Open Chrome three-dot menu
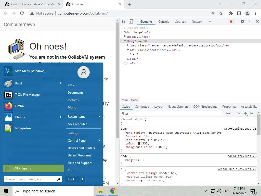Image resolution: width=261 pixels, height=196 pixels. point(255,13)
